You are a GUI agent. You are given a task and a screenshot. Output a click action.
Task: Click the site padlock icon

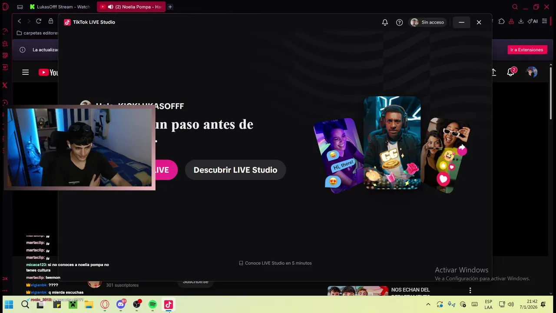51,21
